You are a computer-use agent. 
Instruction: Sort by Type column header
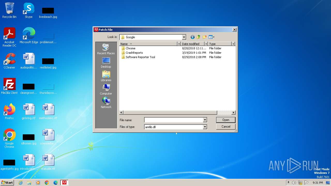220,44
